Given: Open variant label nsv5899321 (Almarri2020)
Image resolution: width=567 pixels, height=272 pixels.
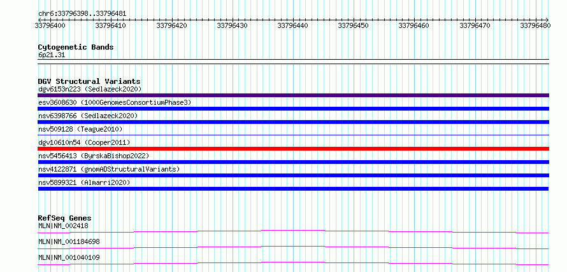Looking at the screenshot, I should point(84,182).
